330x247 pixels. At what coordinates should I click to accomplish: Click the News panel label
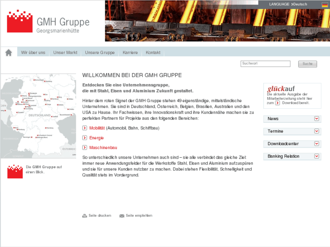pyautogui.click(x=273, y=119)
